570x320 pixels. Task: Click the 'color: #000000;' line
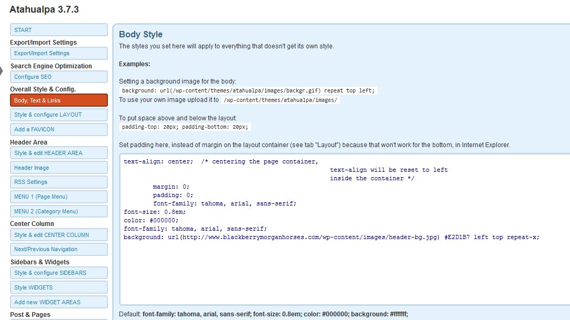pos(151,220)
